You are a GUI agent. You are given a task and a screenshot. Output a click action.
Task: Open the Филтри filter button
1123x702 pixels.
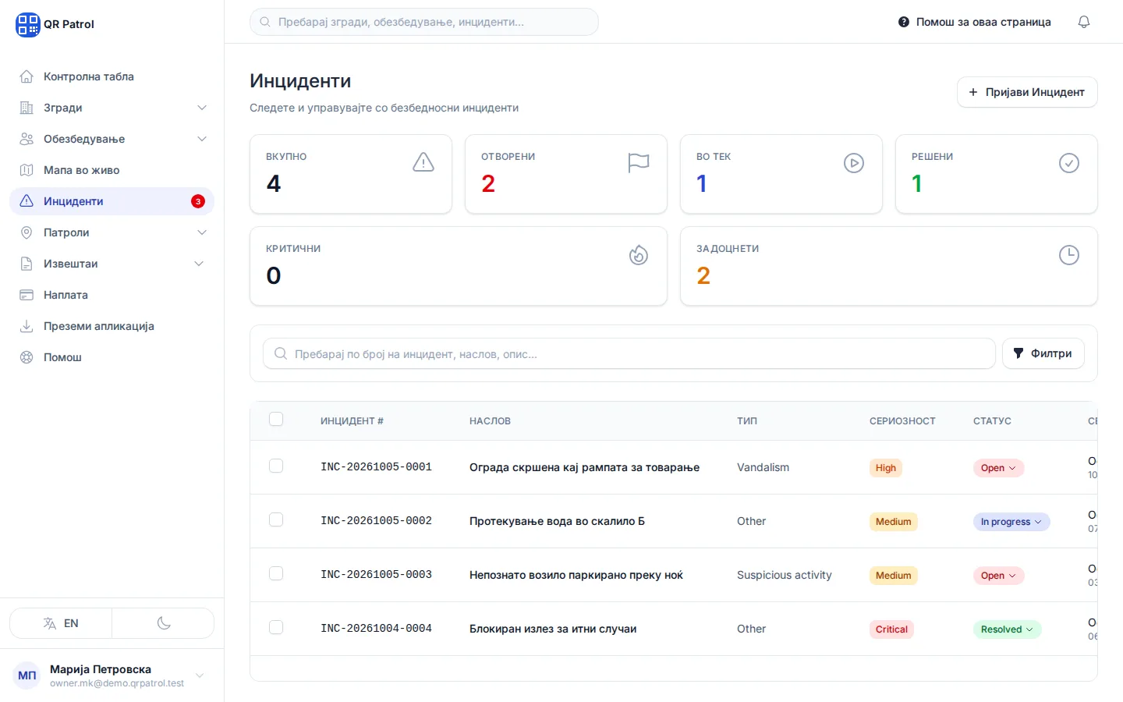(x=1043, y=353)
